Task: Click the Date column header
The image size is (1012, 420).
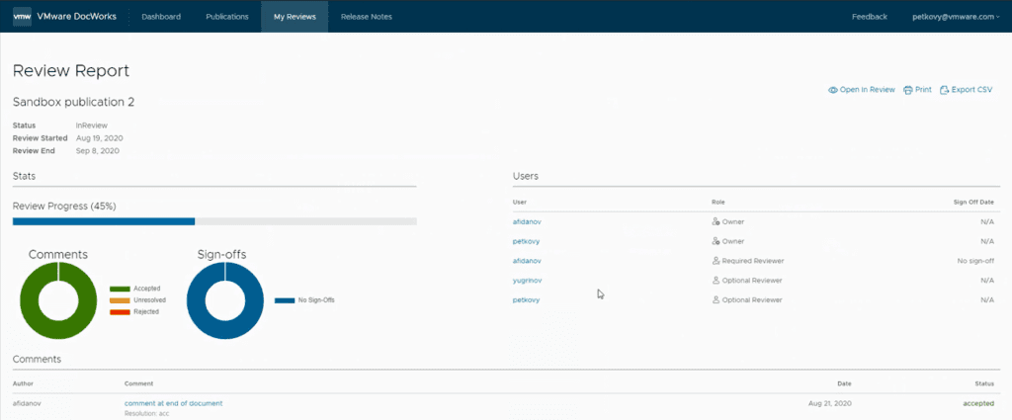Action: (x=844, y=383)
